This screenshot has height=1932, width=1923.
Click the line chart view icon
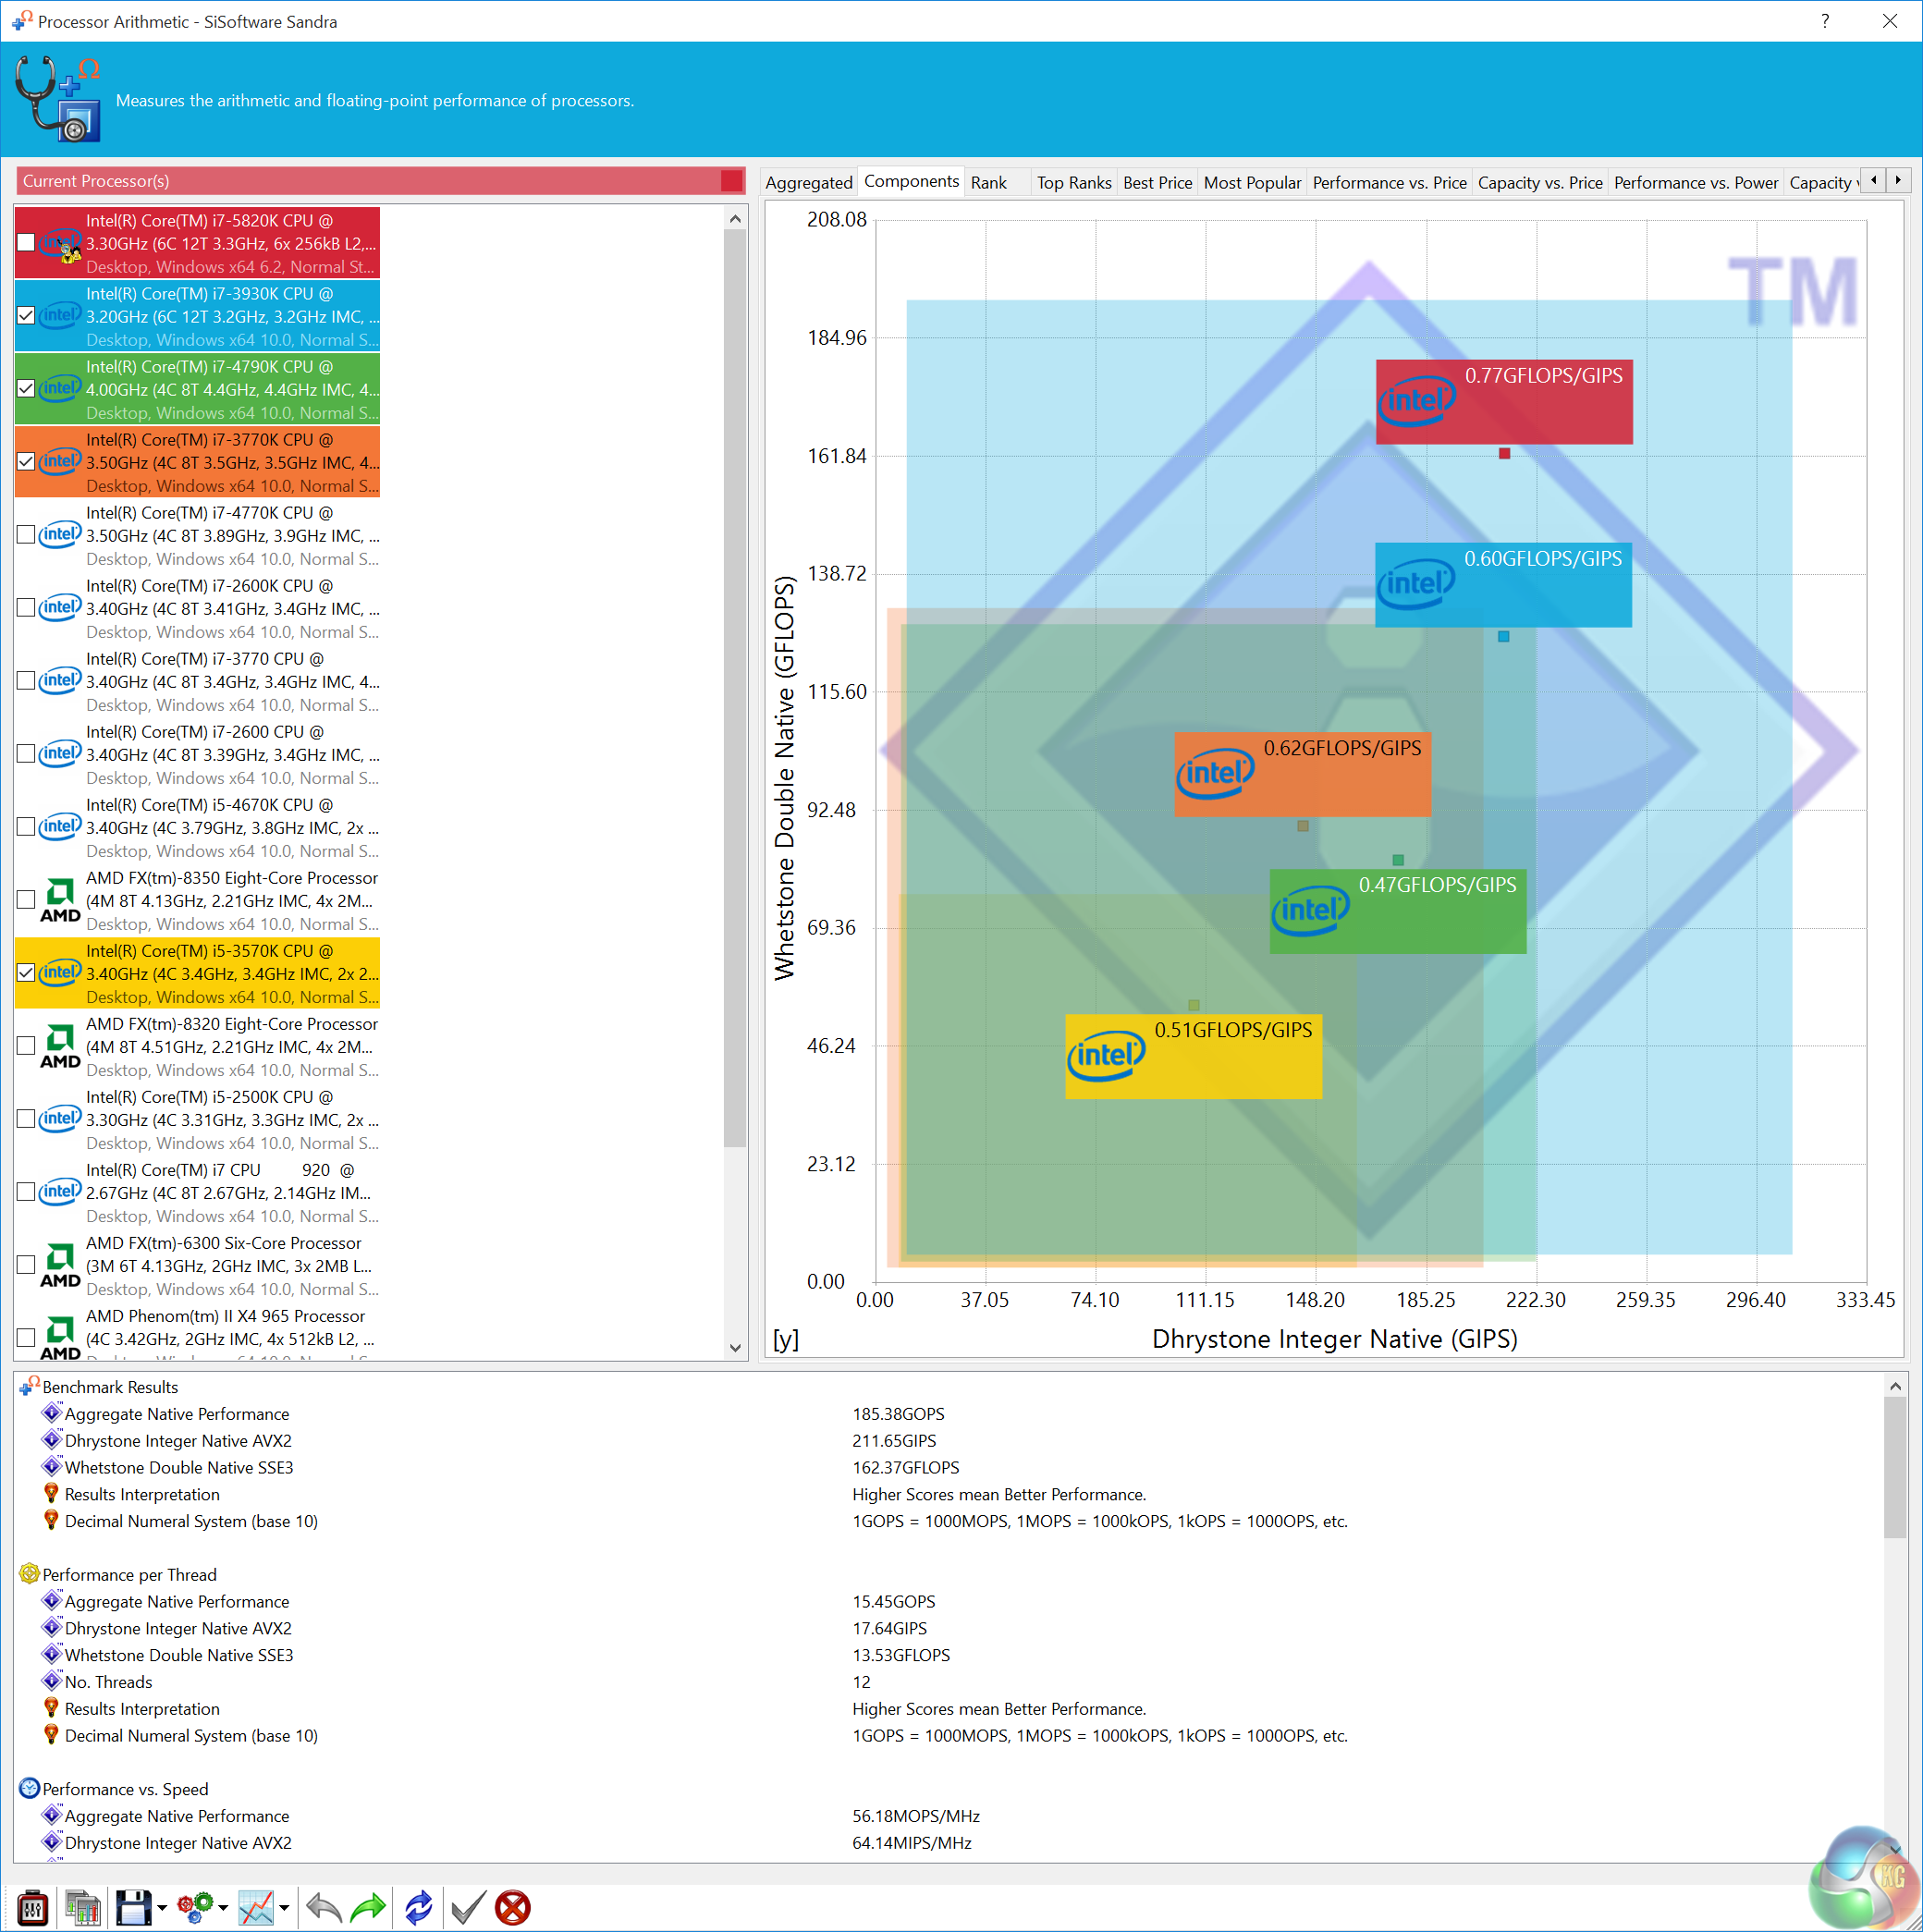pos(256,1907)
